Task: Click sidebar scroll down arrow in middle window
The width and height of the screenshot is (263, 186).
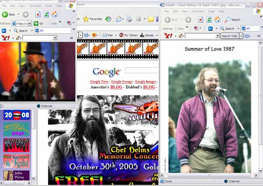Action: [x=34, y=178]
